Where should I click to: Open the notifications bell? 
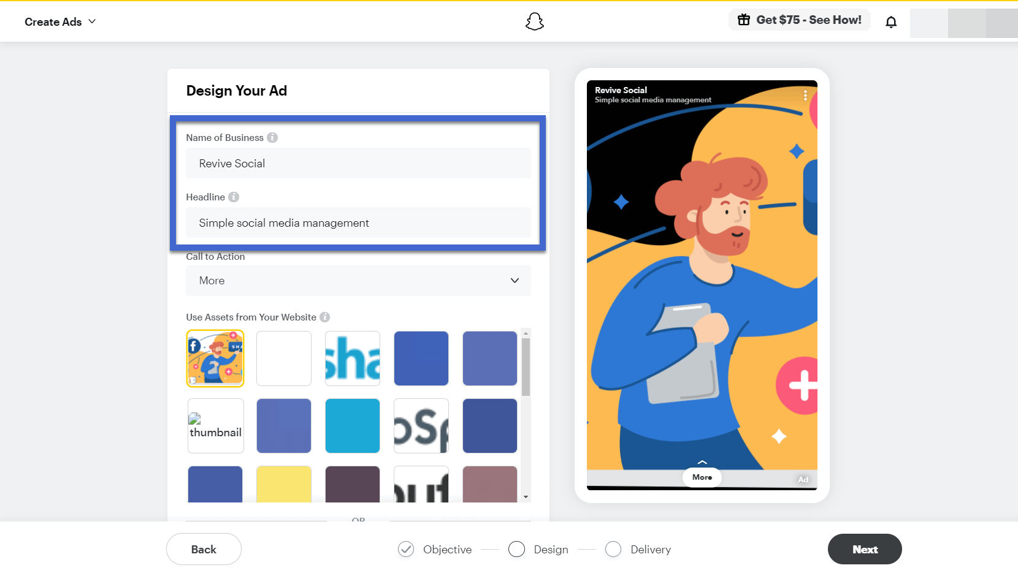[x=891, y=22]
